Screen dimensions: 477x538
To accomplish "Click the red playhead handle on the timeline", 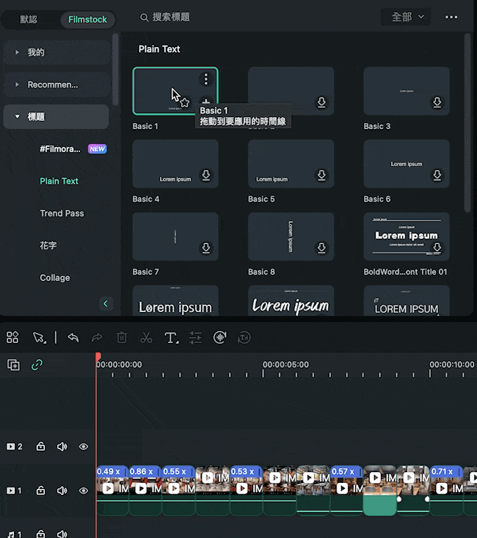I will (98, 356).
